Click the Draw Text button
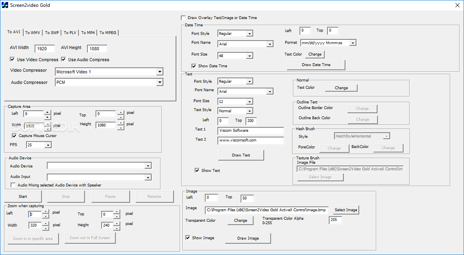The height and width of the screenshot is (255, 464). tap(241, 155)
